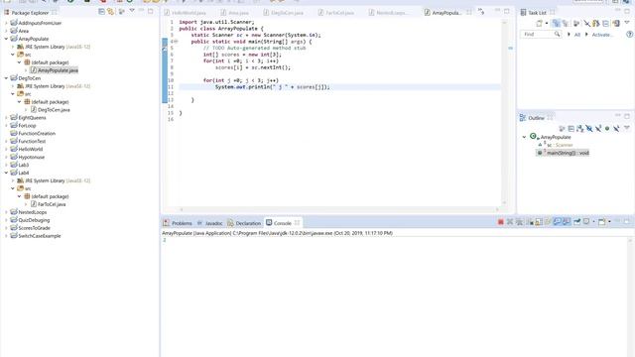Maximize the editor area
Image resolution: width=635 pixels, height=357 pixels.
pyautogui.click(x=507, y=11)
